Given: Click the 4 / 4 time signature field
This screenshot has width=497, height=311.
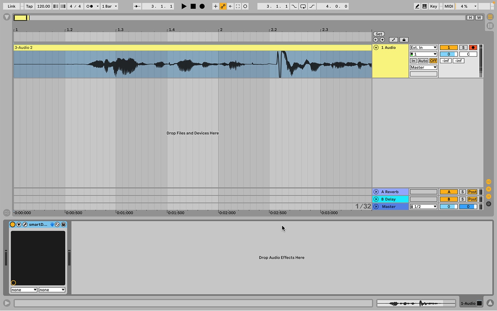Looking at the screenshot, I should (75, 6).
